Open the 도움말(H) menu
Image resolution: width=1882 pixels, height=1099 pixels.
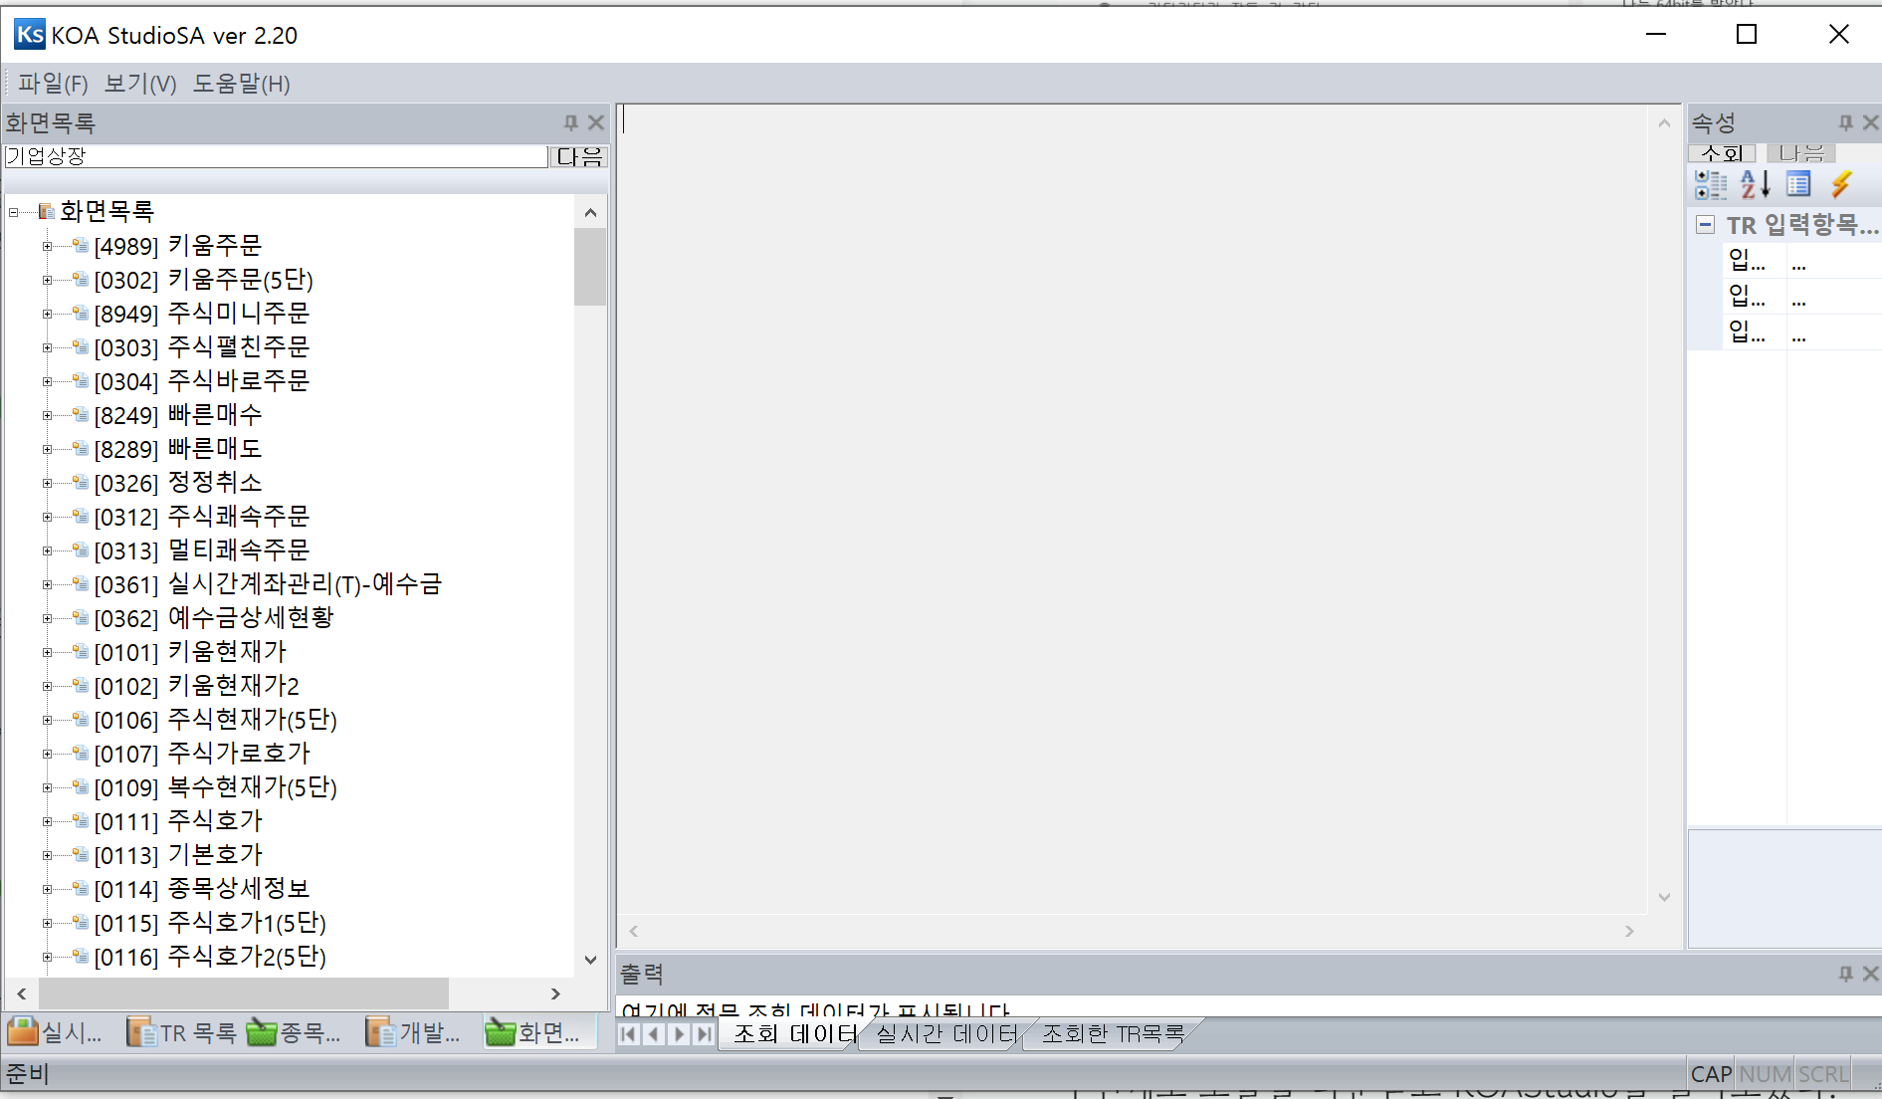[241, 84]
